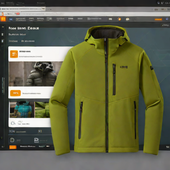Click the small button at the header's right edge
The height and width of the screenshot is (170, 170).
165,25
